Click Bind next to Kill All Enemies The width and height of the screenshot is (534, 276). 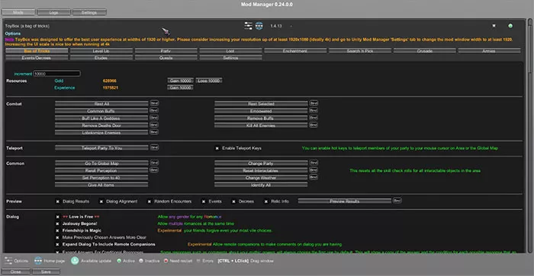click(314, 125)
